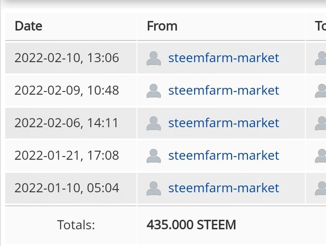
Task: Open steemfarm-market link dated 2022-02-06
Action: [x=224, y=123]
